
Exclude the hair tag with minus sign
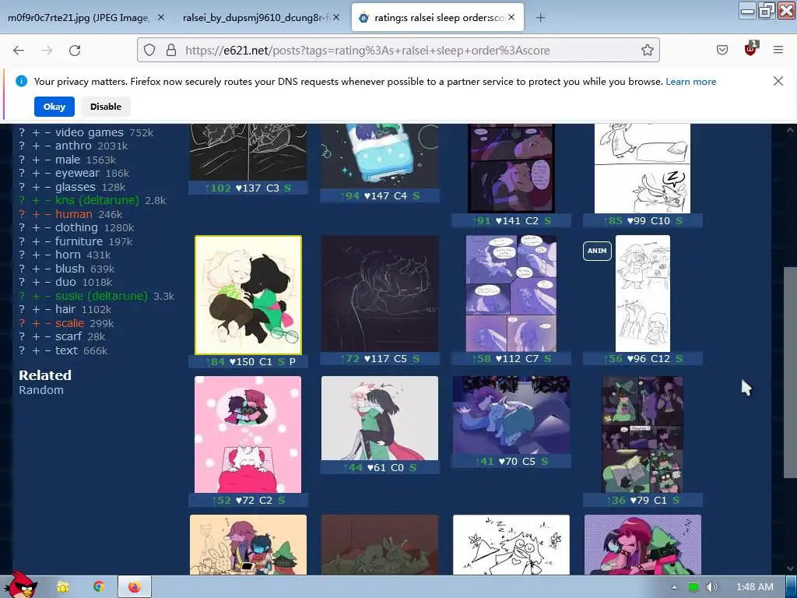pyautogui.click(x=47, y=309)
